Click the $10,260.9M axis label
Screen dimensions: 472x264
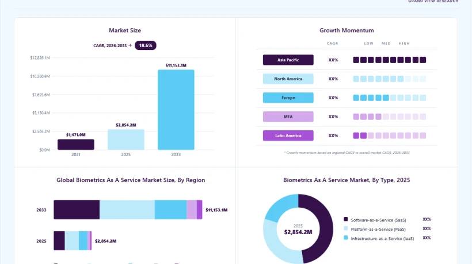[40, 76]
